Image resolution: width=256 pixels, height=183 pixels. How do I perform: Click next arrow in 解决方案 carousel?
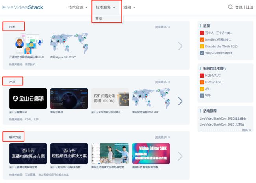pyautogui.click(x=180, y=156)
